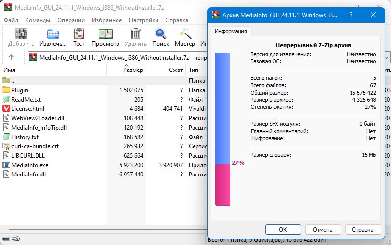This screenshot has width=391, height=245.
Task: Open the Поиск magnifier icon
Action: point(161,34)
